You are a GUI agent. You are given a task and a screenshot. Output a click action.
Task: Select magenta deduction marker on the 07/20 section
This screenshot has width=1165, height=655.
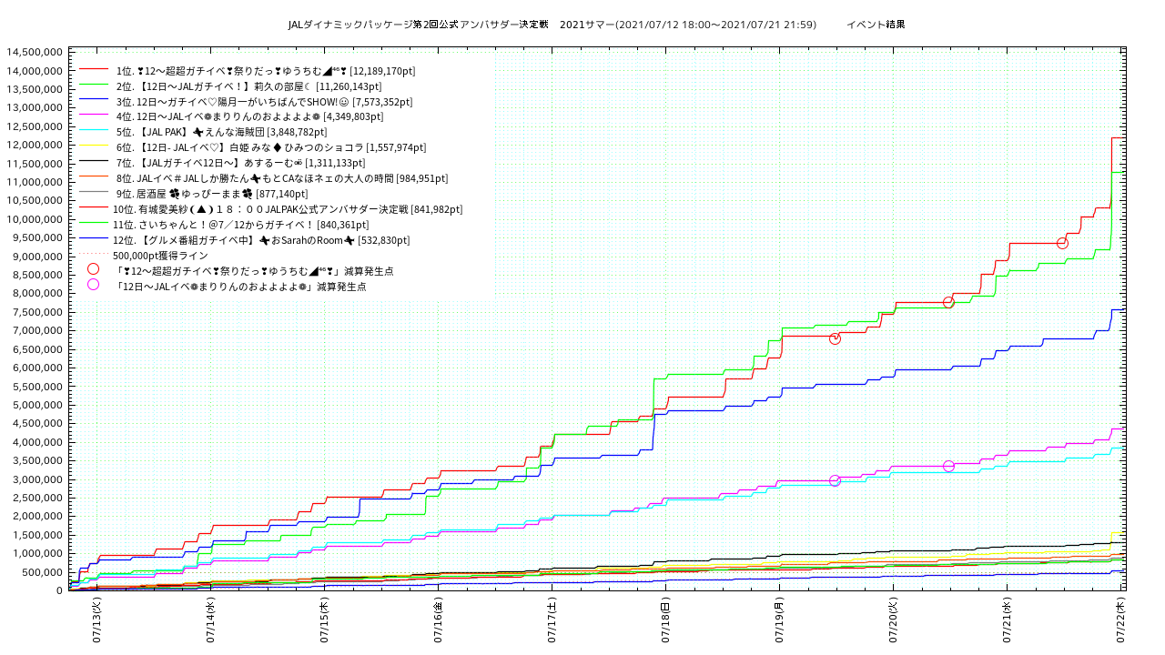click(948, 466)
